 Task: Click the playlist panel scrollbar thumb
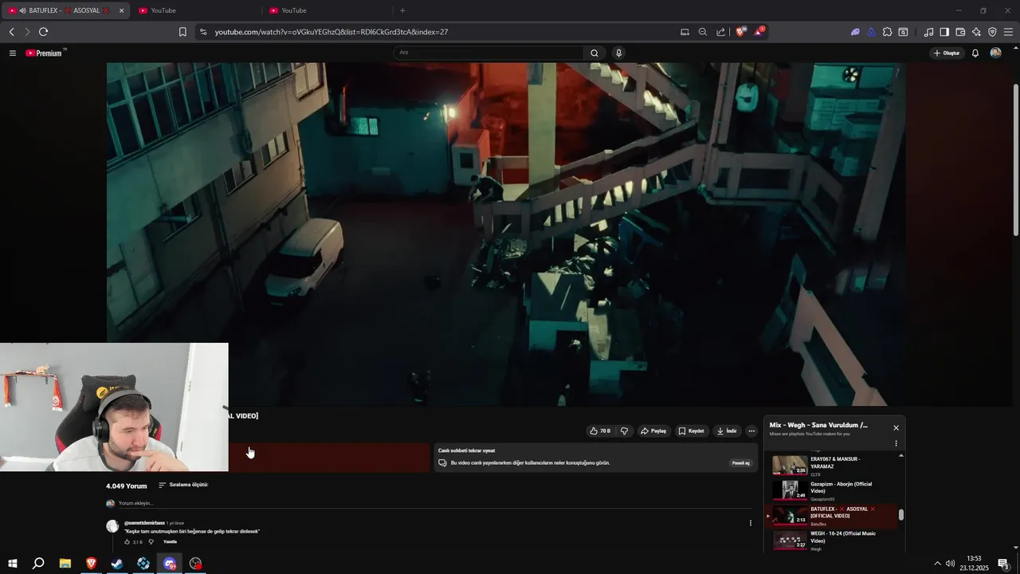[901, 515]
